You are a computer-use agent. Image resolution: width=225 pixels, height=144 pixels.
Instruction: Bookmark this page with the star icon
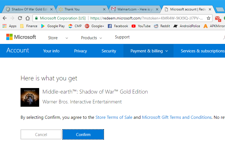pyautogui.click(x=209, y=18)
